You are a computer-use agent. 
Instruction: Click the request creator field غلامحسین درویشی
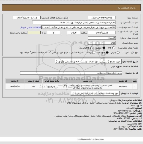tap(79, 27)
